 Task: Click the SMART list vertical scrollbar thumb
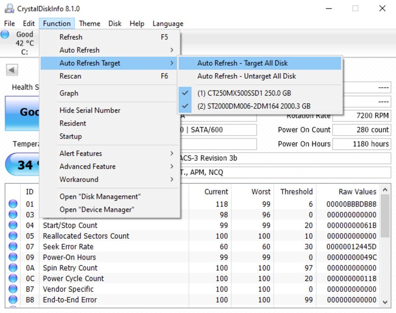pos(385,216)
